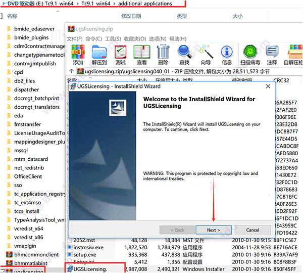The width and height of the screenshot is (303, 273).
Task: Select the mssql folder
Action: (x=21, y=151)
